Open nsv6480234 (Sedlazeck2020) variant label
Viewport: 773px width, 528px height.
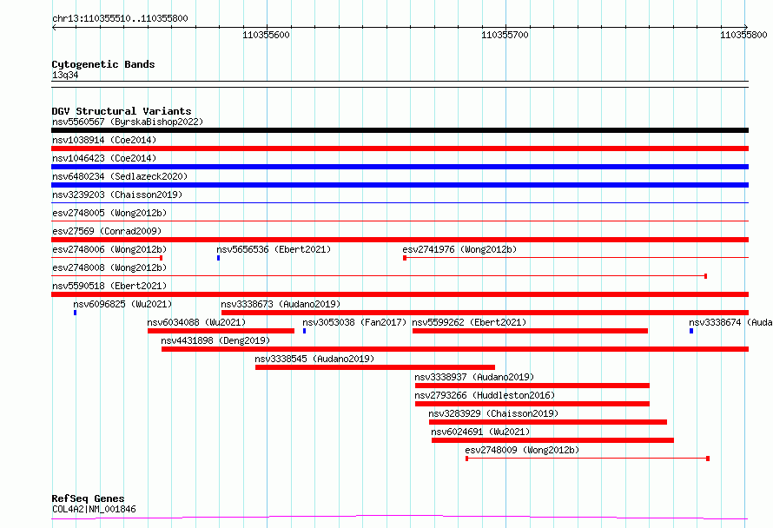point(120,176)
